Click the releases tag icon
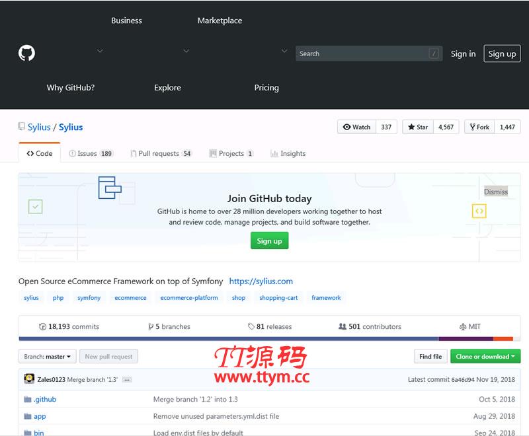The height and width of the screenshot is (436, 529). [251, 326]
